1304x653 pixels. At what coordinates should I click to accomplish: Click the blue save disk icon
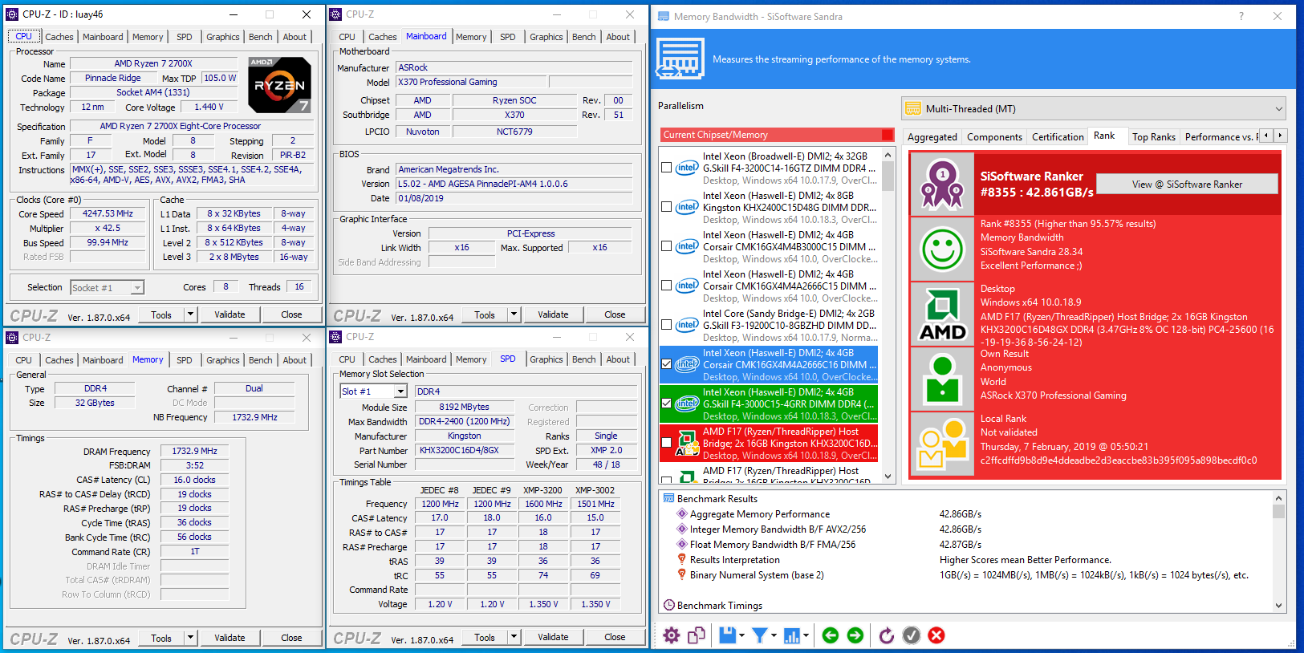728,635
